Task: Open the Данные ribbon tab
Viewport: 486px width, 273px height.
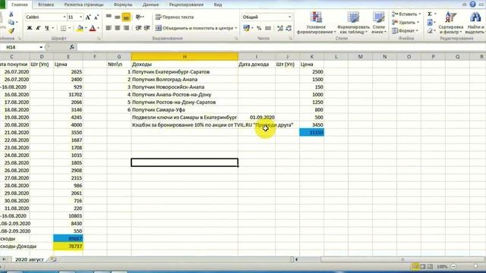Action: point(150,5)
